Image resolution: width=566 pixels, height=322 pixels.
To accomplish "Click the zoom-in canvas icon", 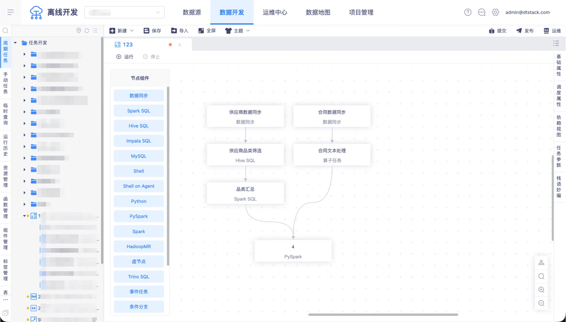I will tap(541, 290).
